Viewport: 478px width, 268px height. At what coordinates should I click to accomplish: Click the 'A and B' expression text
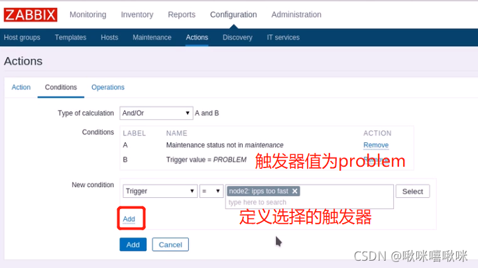(207, 113)
